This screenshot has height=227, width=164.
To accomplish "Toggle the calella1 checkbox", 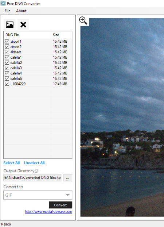I will [x=7, y=57].
